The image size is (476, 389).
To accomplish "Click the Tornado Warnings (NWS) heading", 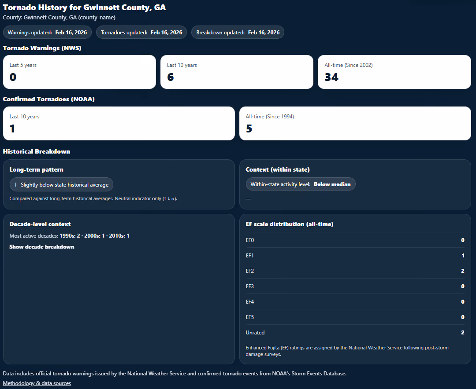I will (x=42, y=48).
